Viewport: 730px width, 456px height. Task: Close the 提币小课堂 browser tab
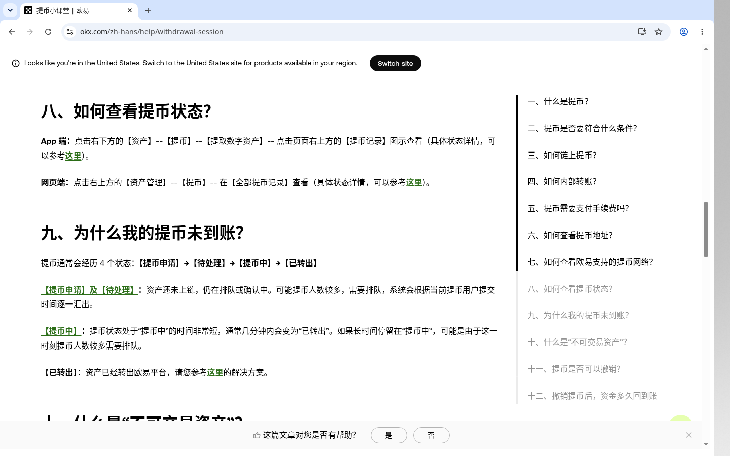point(130,10)
